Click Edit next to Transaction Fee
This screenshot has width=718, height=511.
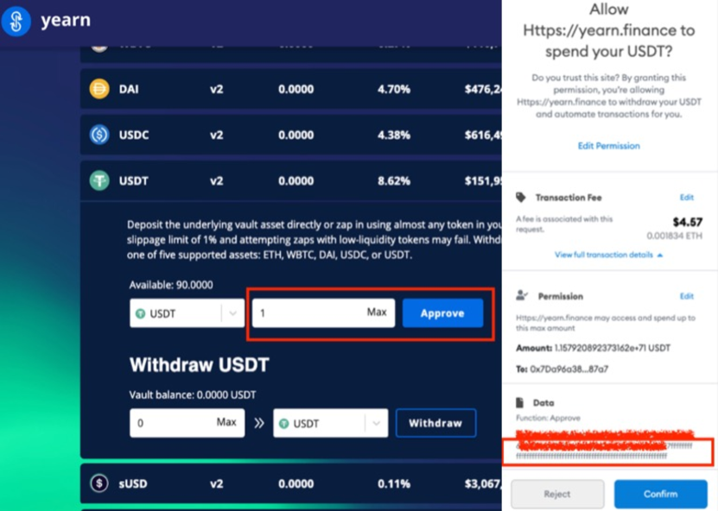point(686,197)
